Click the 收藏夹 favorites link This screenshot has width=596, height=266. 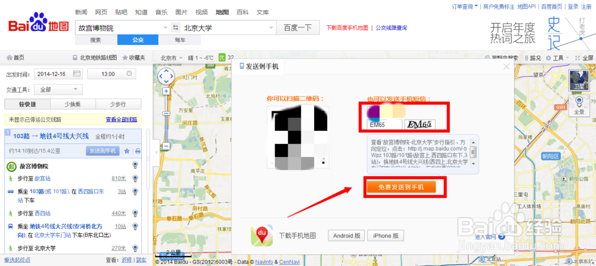pyautogui.click(x=134, y=58)
